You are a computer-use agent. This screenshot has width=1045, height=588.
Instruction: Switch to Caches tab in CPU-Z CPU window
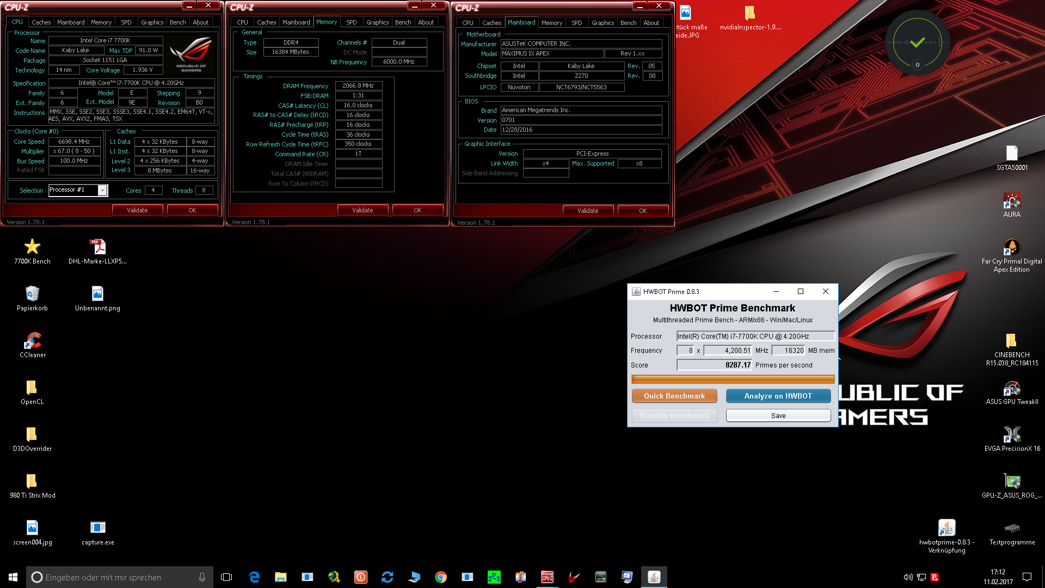(x=41, y=22)
